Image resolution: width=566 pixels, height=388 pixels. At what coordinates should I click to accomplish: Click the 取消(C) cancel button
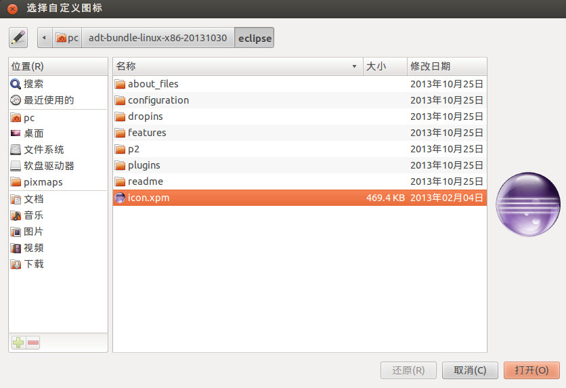click(470, 370)
